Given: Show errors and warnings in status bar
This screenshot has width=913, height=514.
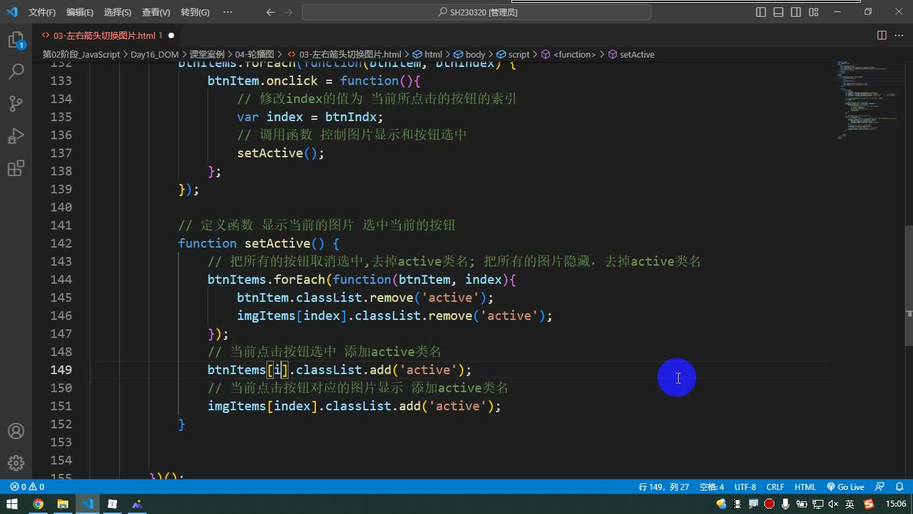Looking at the screenshot, I should click(27, 487).
